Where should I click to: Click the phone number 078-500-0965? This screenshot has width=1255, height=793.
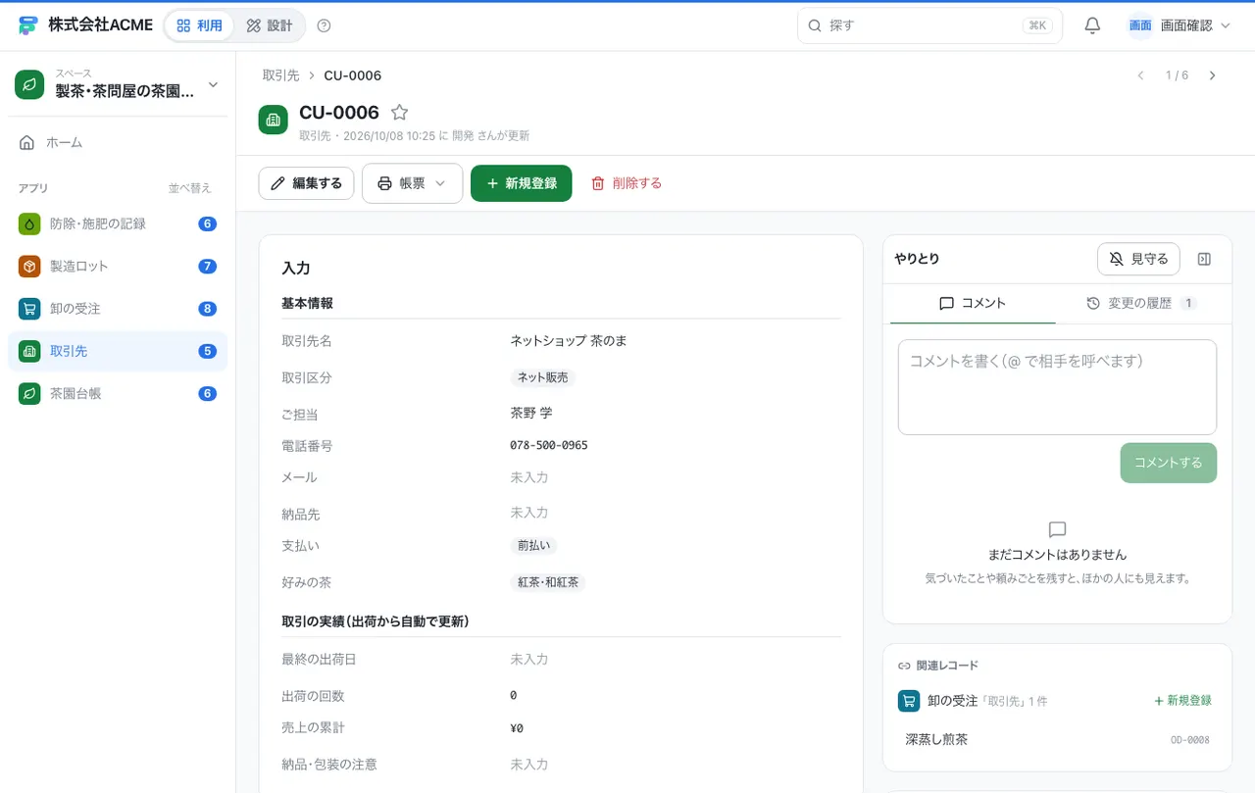(549, 445)
